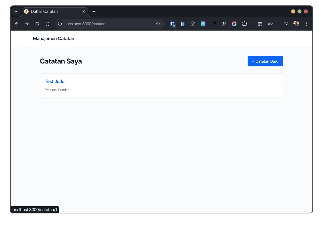323x228 pixels.
Task: Click the Manajemen Catatan brand link
Action: coord(54,39)
